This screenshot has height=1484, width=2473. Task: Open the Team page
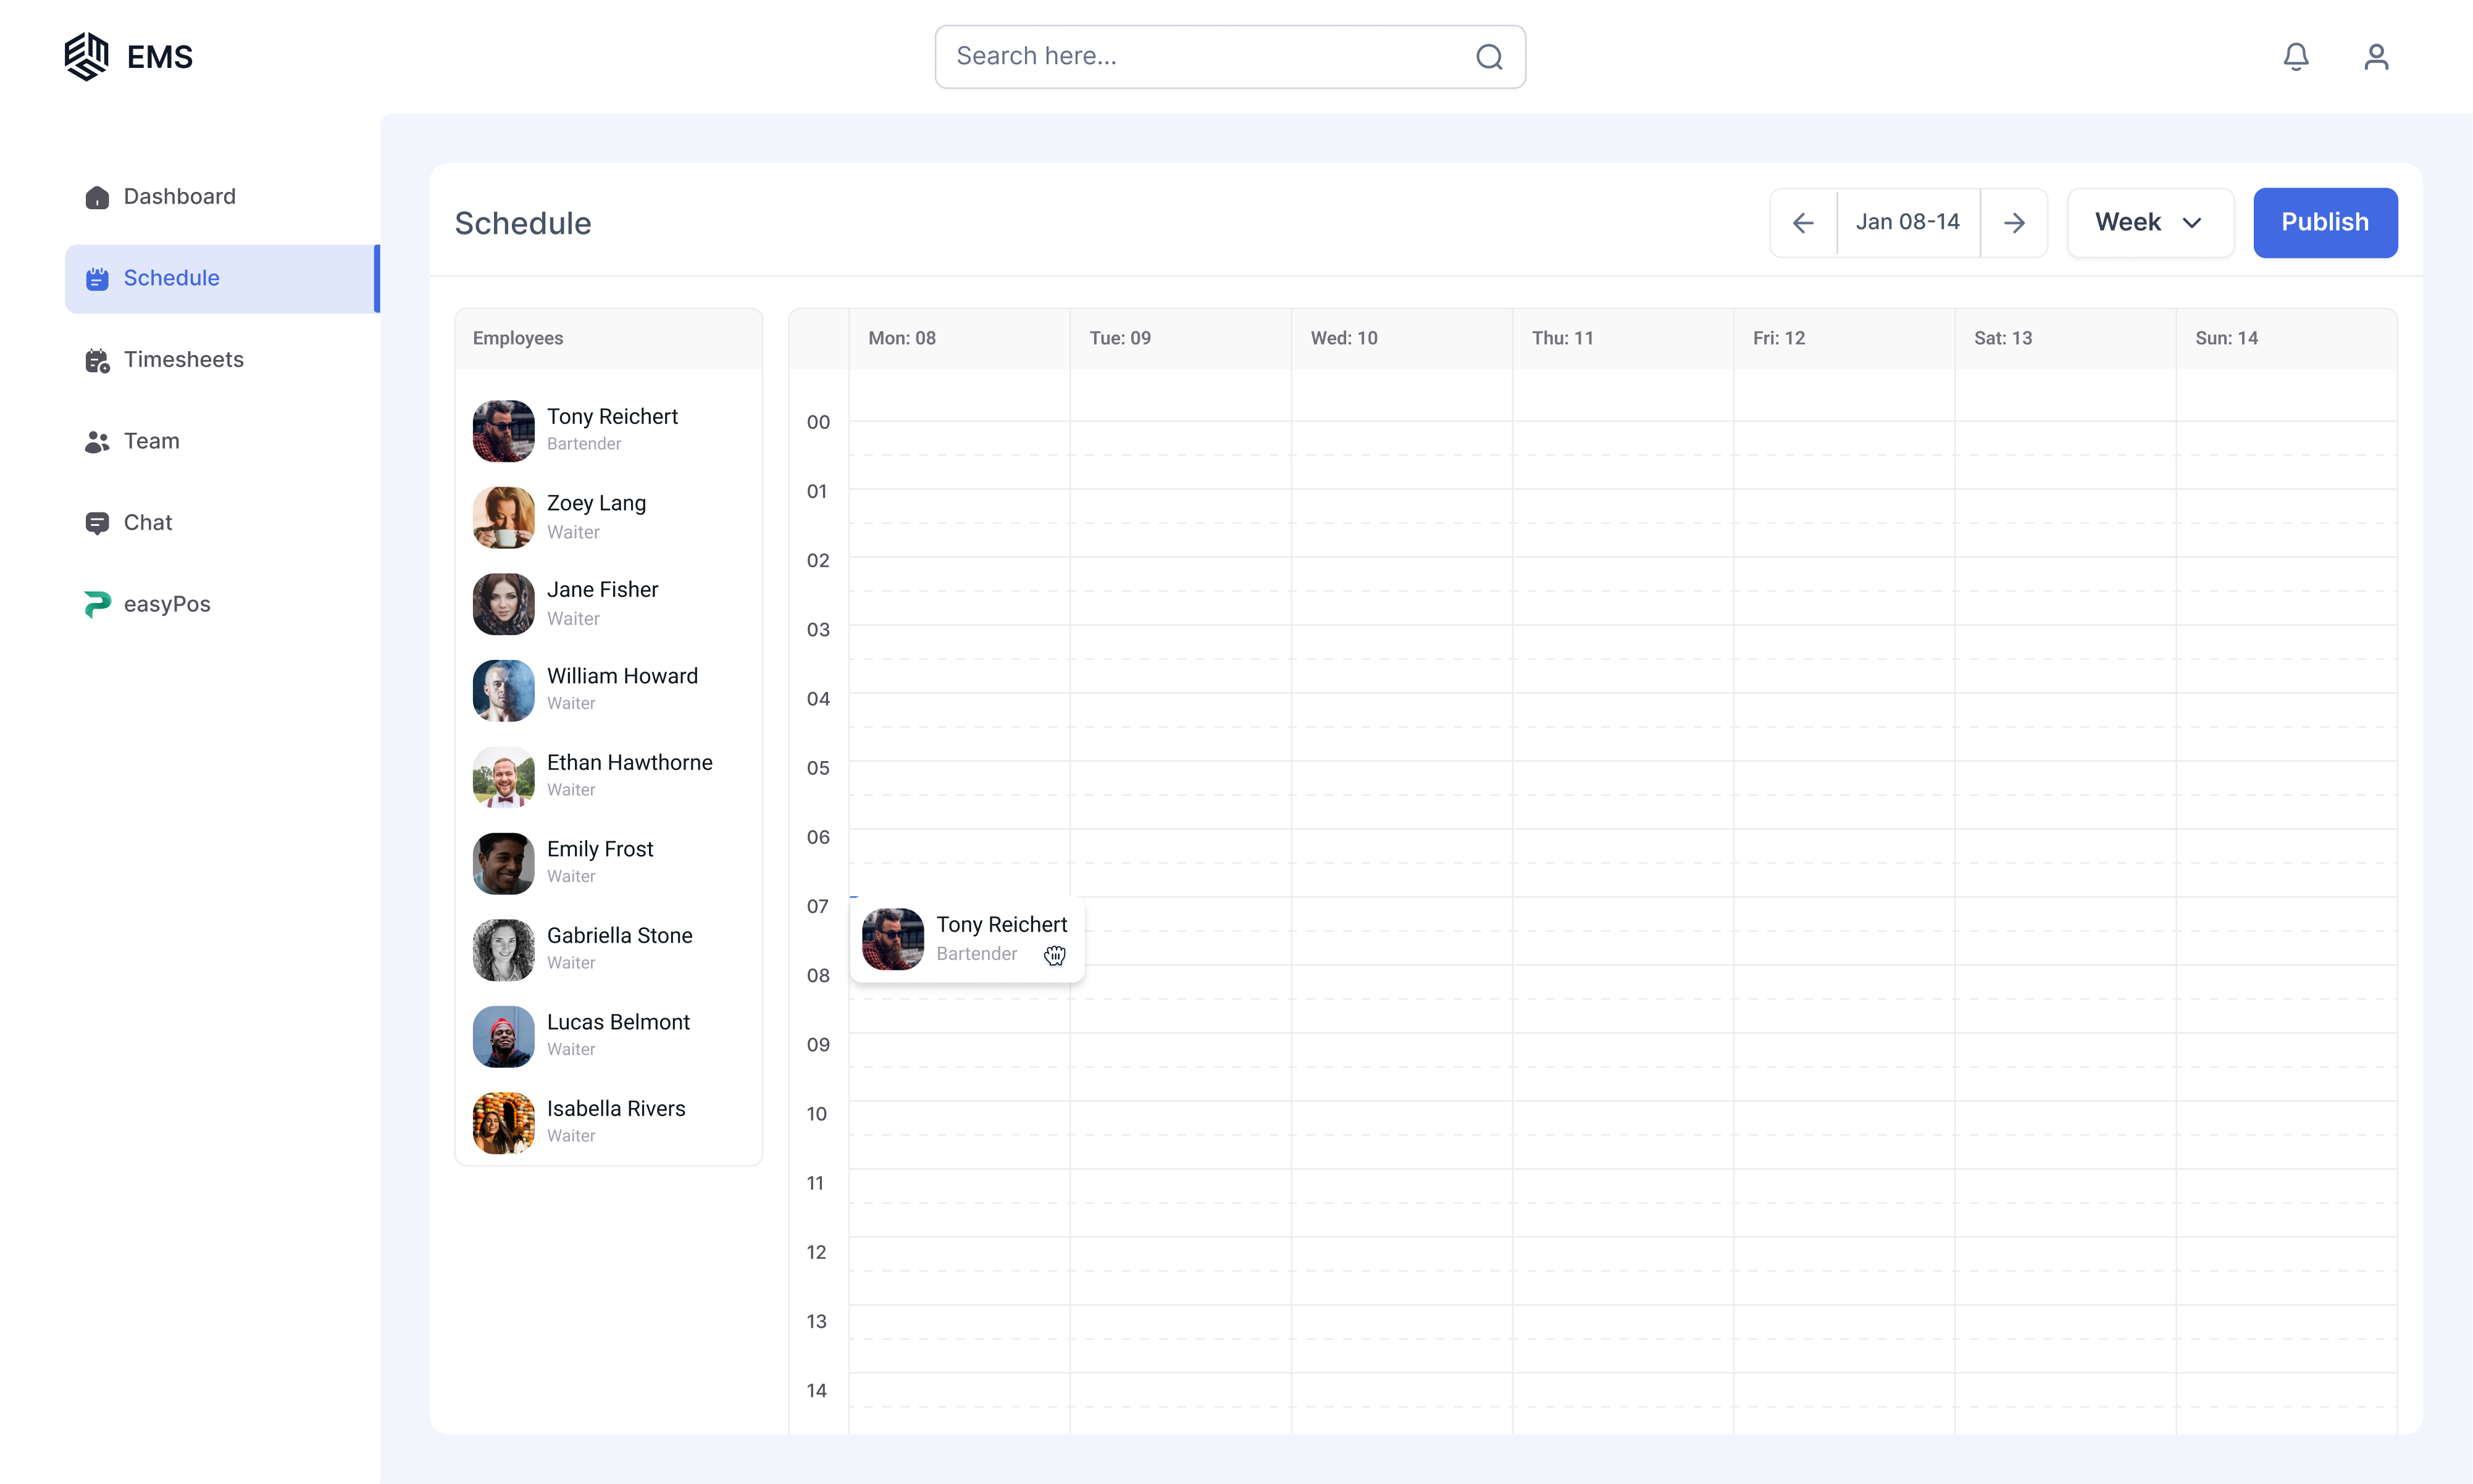(x=222, y=442)
